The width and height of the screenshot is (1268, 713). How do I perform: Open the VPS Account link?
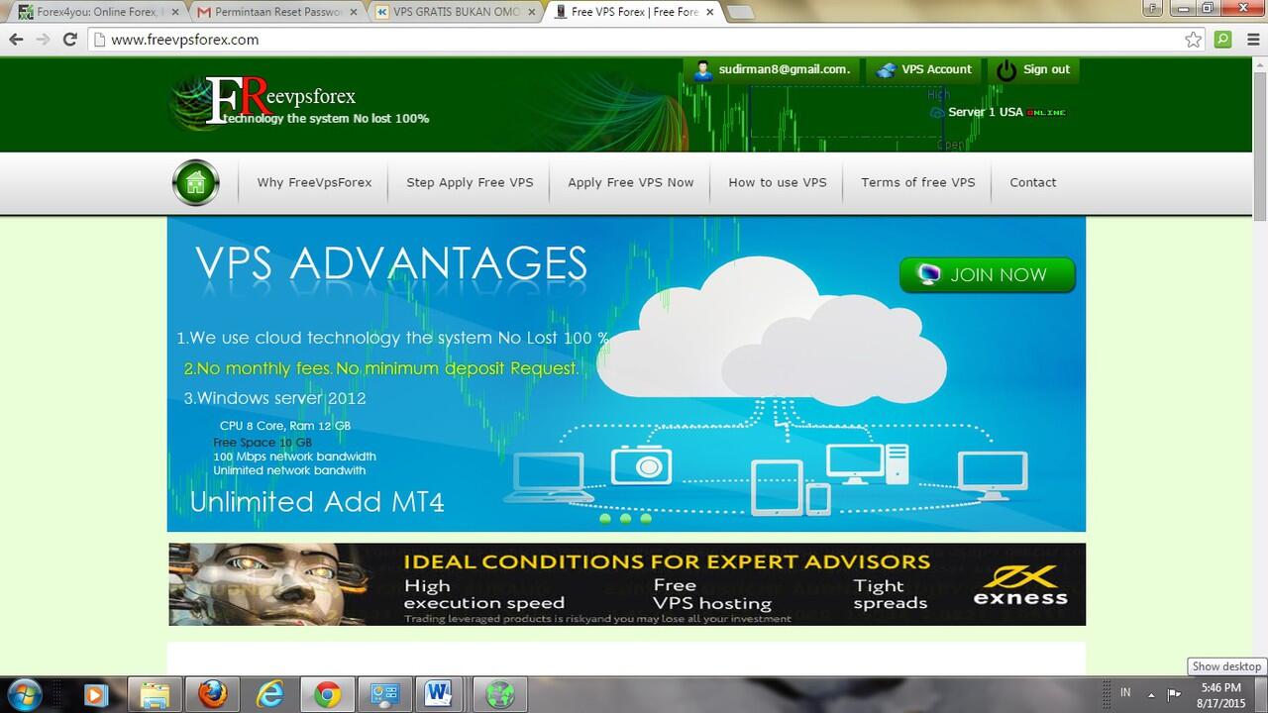click(936, 69)
